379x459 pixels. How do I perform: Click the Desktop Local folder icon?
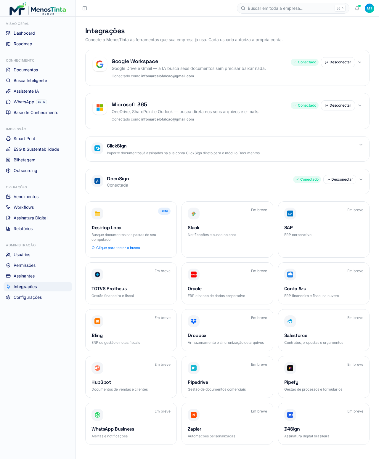(97, 214)
